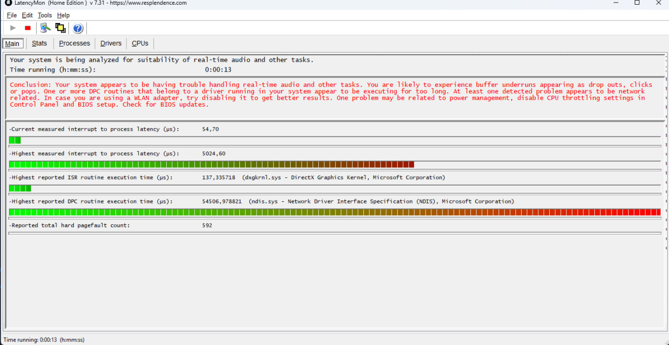Switch to the Stats tab

click(x=39, y=43)
